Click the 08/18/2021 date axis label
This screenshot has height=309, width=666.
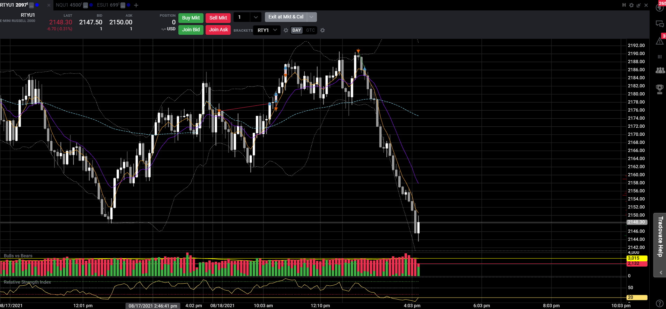(222, 306)
